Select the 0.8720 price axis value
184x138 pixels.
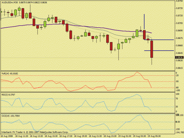179,16
